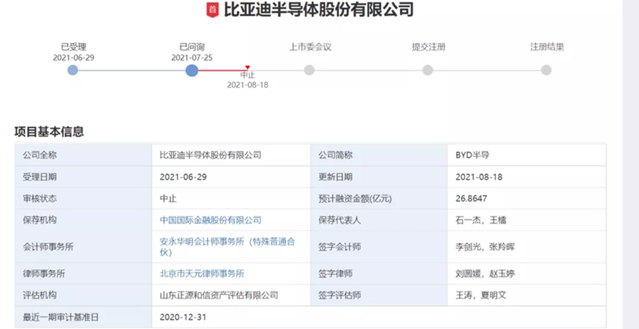Click the value 石一杰，王楠
639x329 pixels.
tap(481, 220)
